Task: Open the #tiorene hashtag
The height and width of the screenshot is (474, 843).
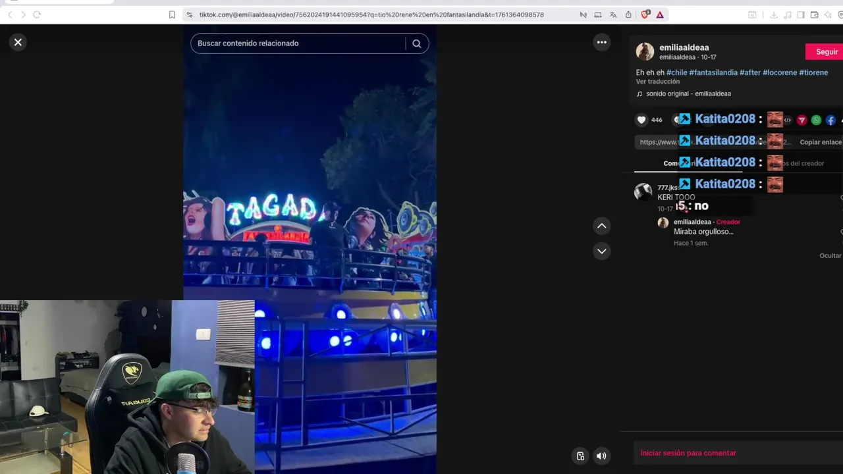Action: [813, 72]
